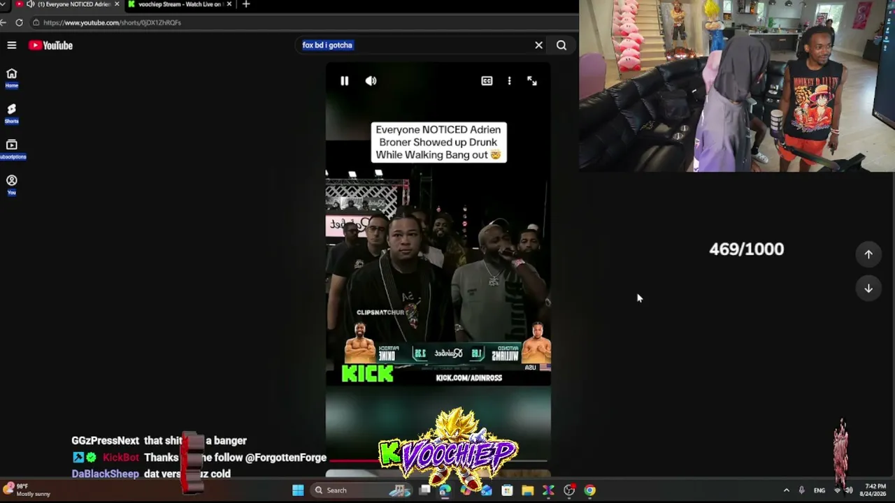Open Subscriptions in the YouTube sidebar
Screen dimensions: 895x503
12,149
